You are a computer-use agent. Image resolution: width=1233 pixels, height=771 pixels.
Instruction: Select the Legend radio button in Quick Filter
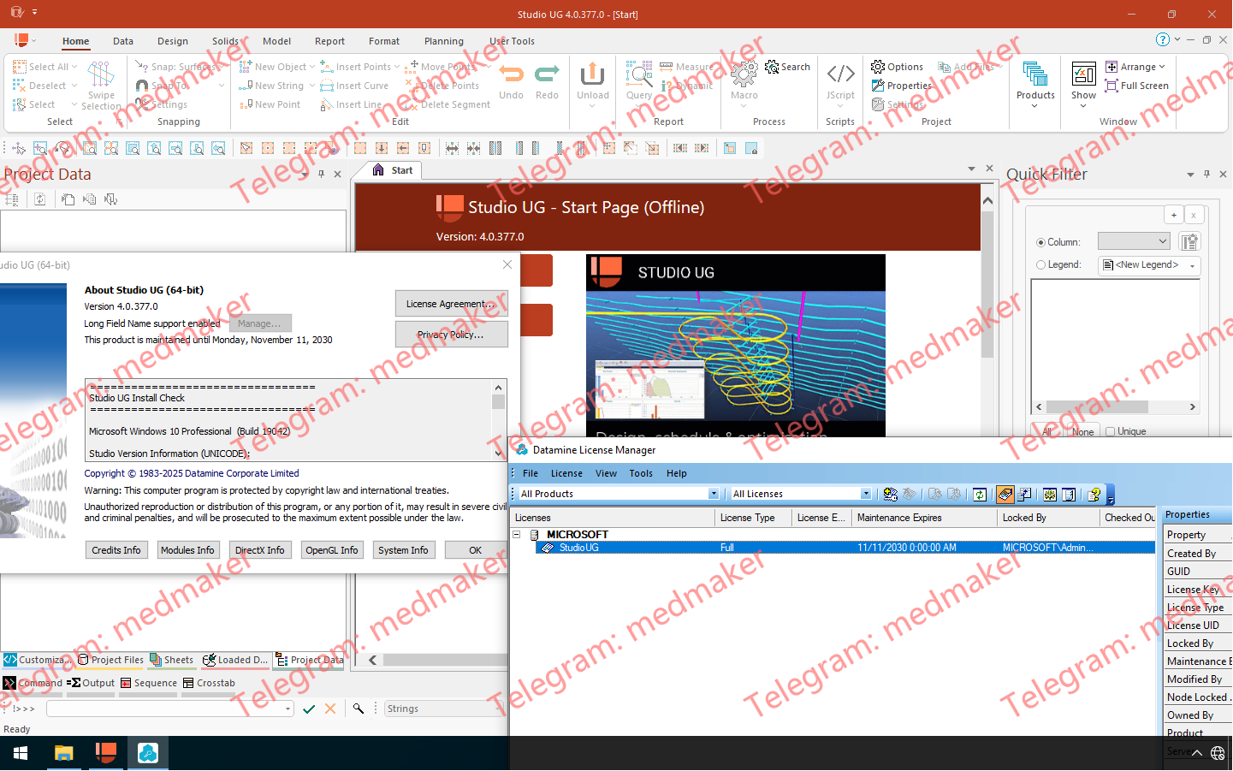1040,264
